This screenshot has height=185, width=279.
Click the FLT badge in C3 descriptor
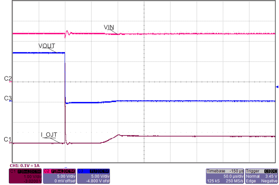tap(94, 171)
